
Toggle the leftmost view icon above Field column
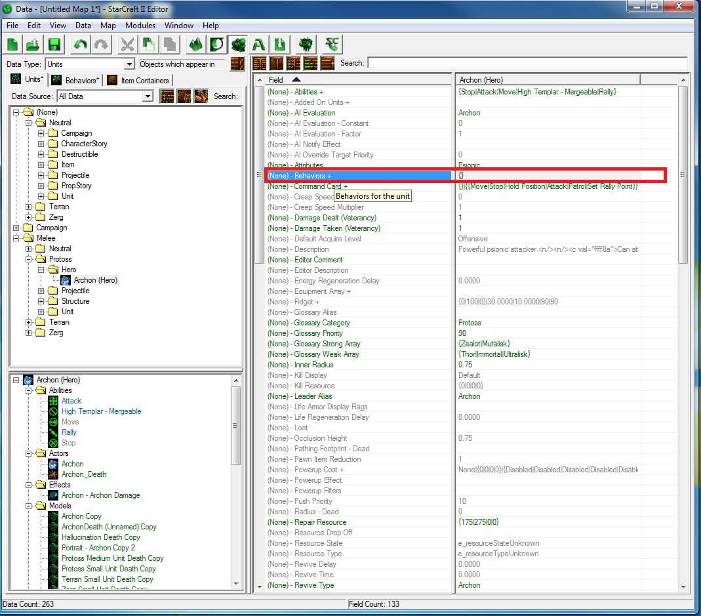point(260,64)
